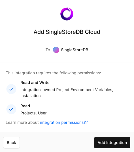This screenshot has width=134, height=152.
Task: Click the SingleStoreDB team name
Action: [75, 50]
